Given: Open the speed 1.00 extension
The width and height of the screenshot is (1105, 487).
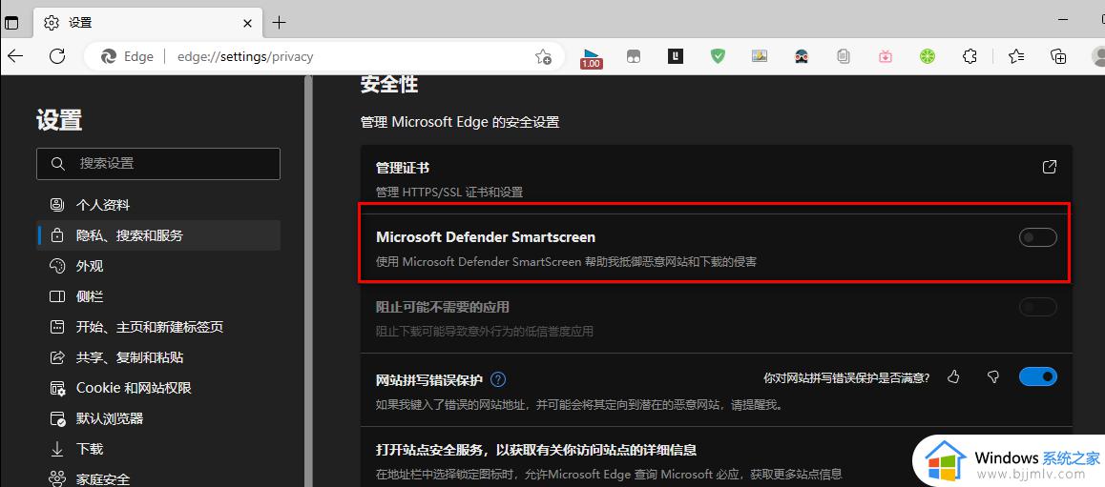Looking at the screenshot, I should click(x=591, y=57).
